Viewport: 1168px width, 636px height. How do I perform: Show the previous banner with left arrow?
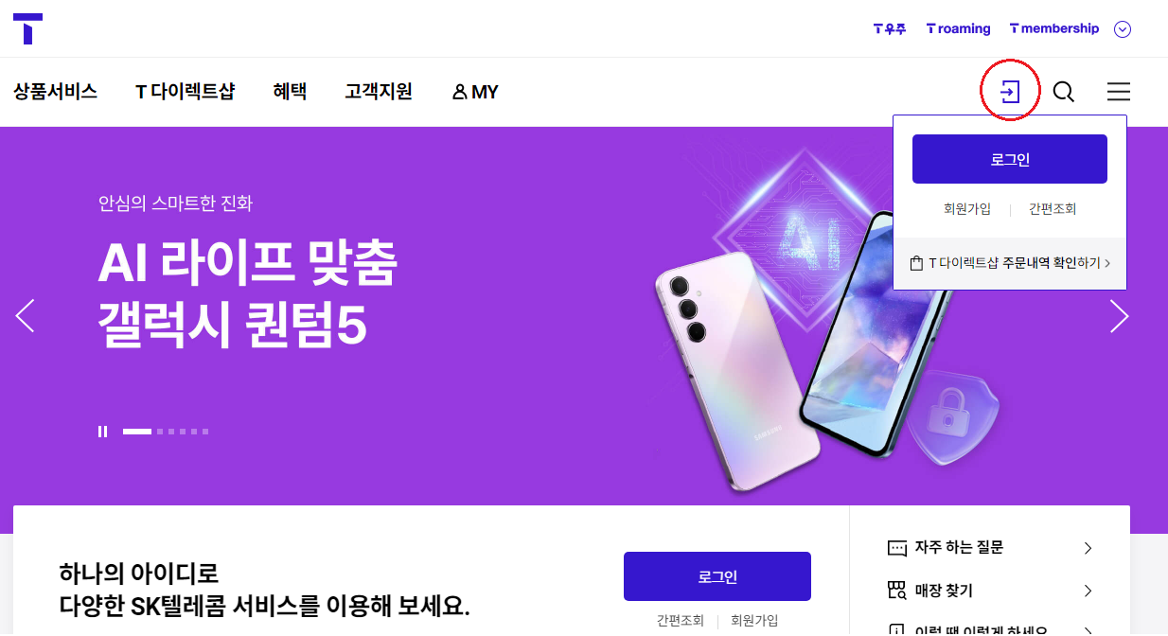[26, 316]
